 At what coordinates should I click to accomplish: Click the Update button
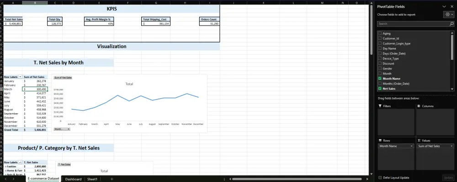click(x=448, y=177)
